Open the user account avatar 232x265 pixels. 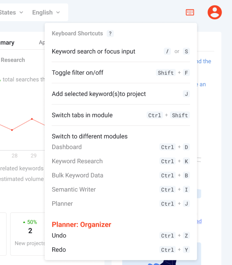click(215, 12)
